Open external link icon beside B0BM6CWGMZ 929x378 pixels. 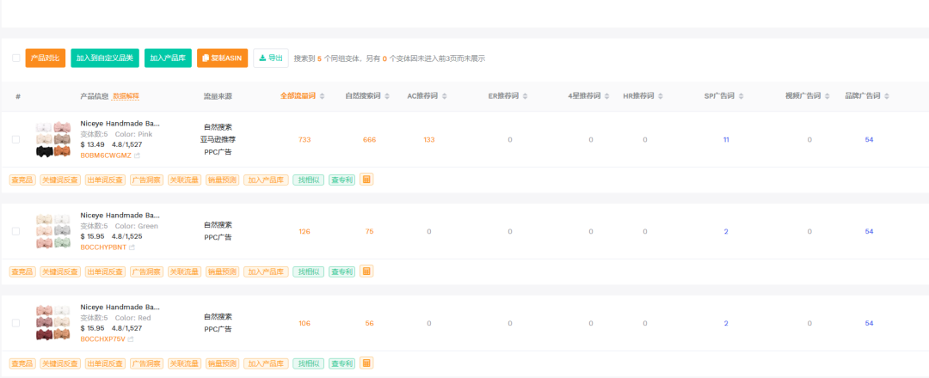click(x=138, y=155)
